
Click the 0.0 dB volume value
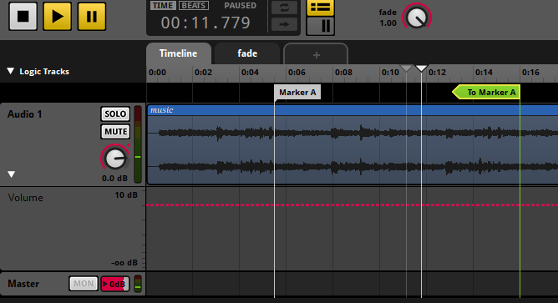tap(114, 178)
